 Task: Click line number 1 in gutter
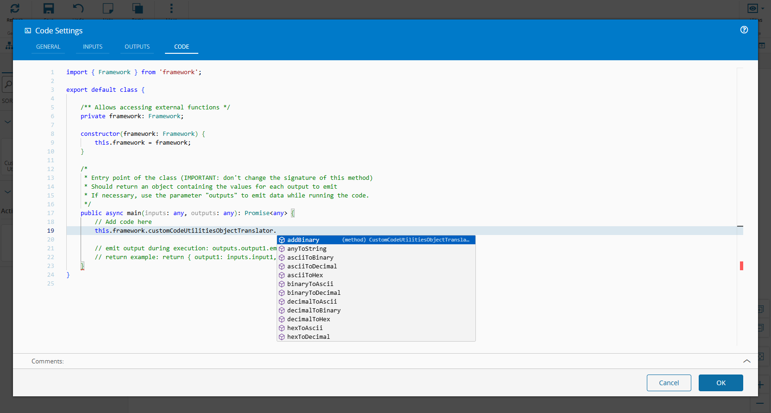tap(52, 72)
